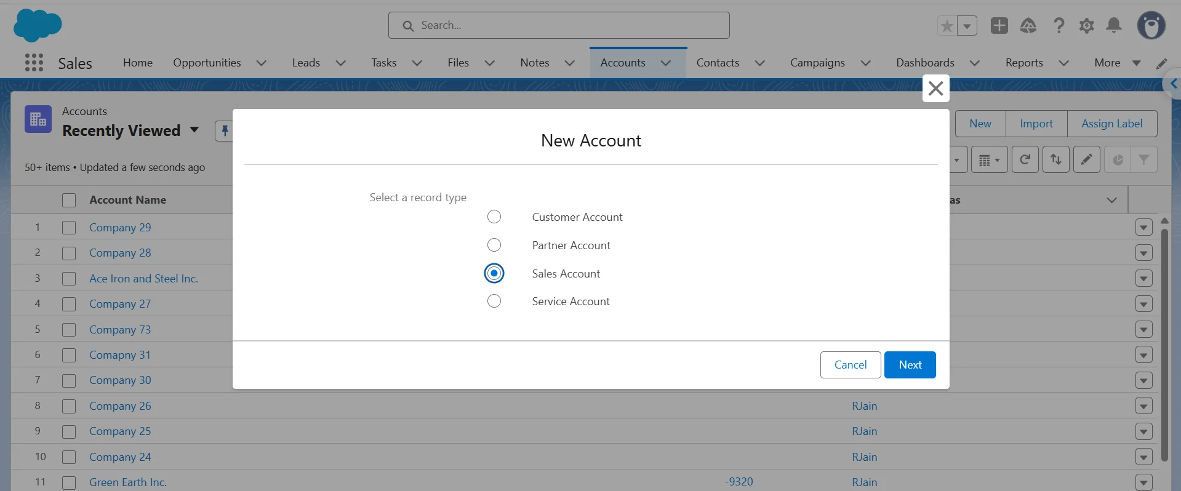The image size is (1181, 491).
Task: Click the sort arrows icon
Action: (1055, 159)
